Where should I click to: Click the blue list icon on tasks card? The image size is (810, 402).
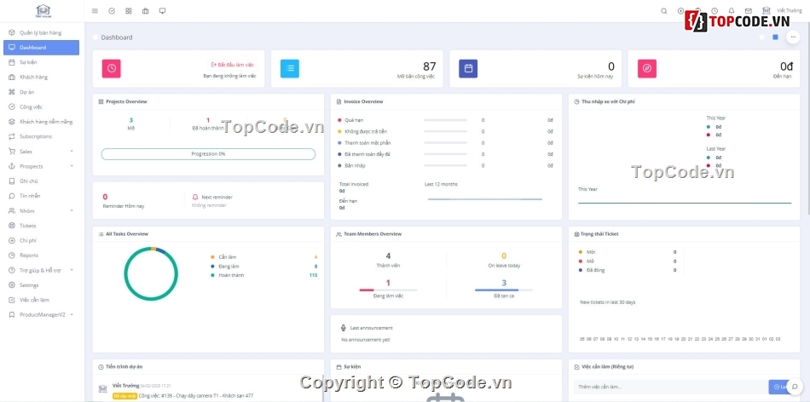[290, 69]
